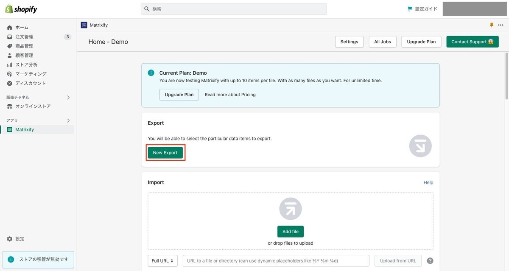Viewport: 509px width, 271px height.
Task: Open the Full URL dropdown
Action: coord(163,261)
